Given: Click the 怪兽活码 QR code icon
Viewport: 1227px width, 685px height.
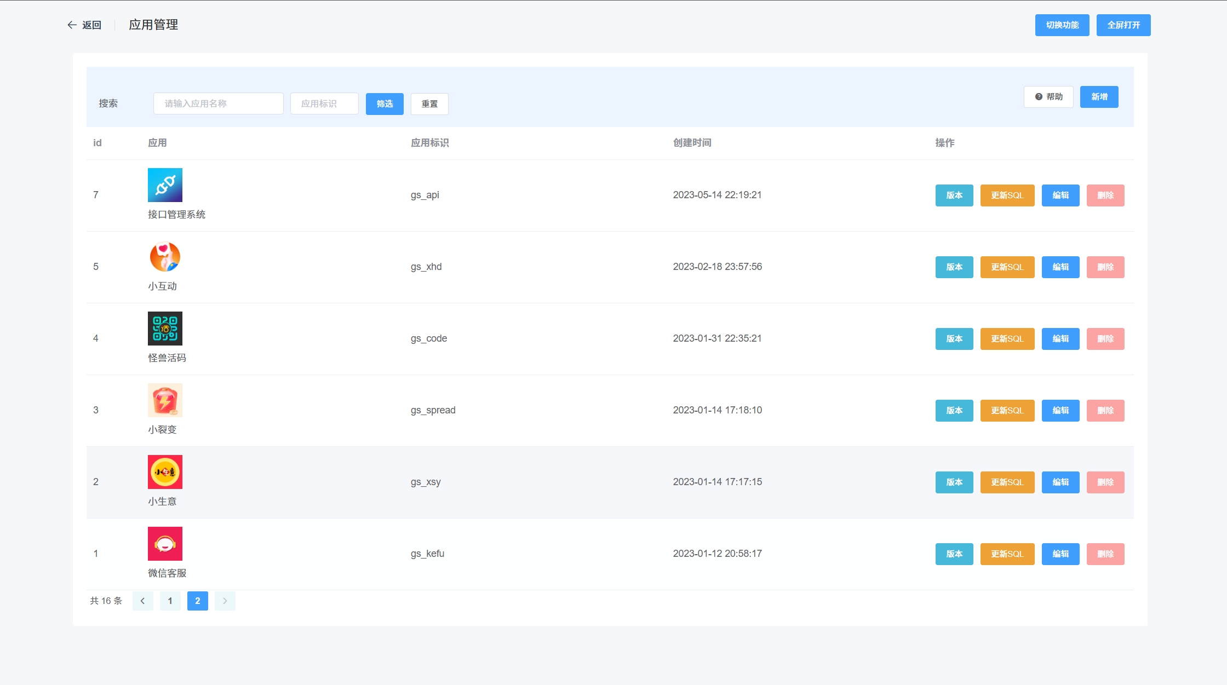Looking at the screenshot, I should pyautogui.click(x=165, y=329).
